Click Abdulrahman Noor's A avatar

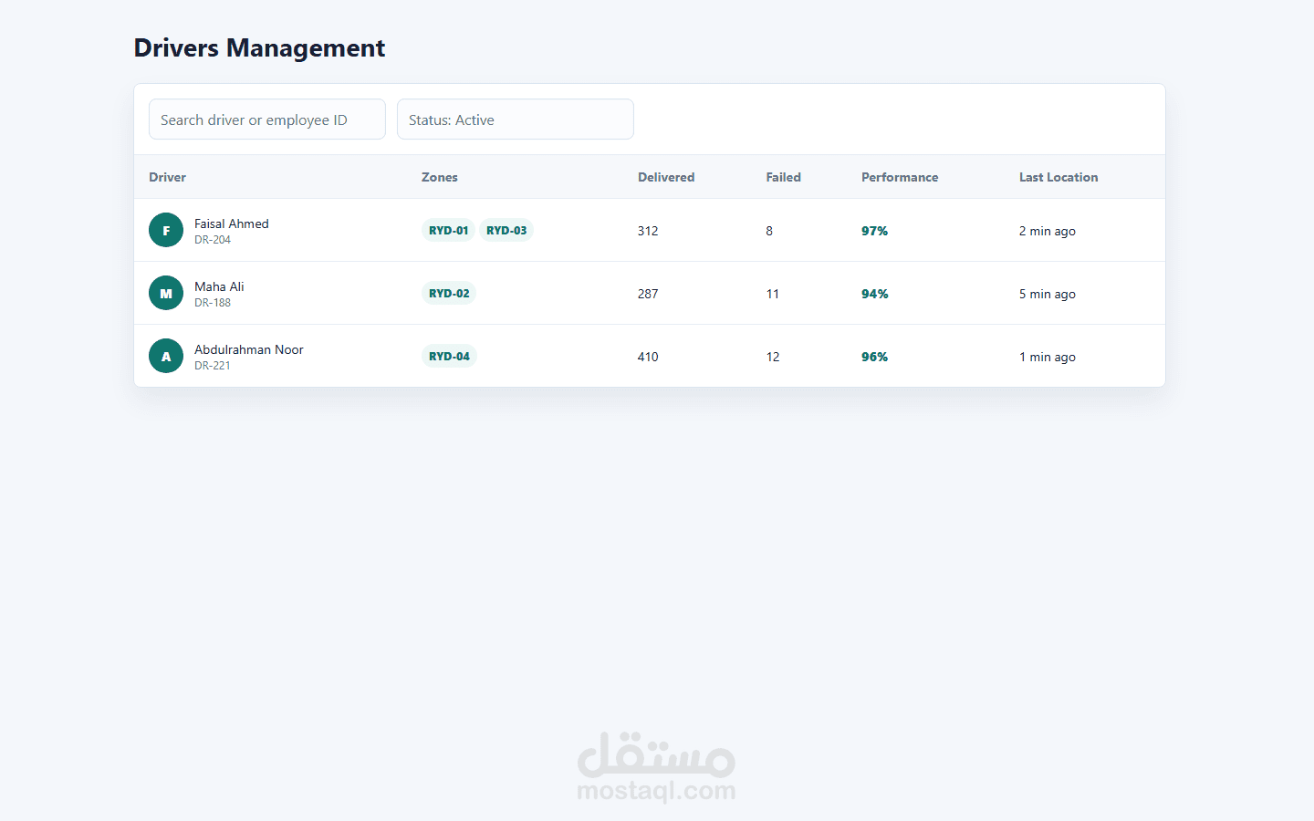[x=166, y=356]
